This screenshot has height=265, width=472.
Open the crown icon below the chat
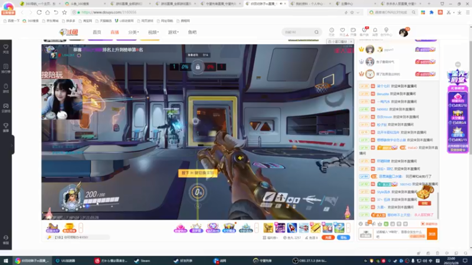click(380, 224)
